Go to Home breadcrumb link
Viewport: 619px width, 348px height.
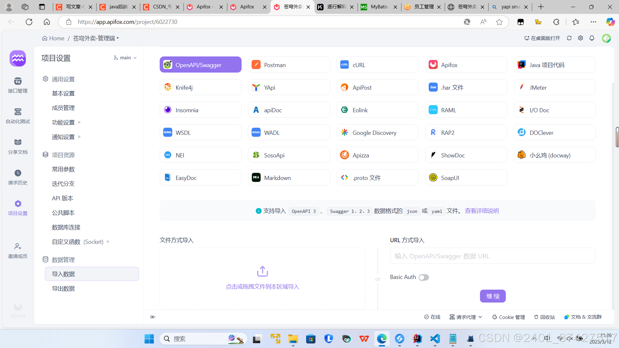[53, 38]
